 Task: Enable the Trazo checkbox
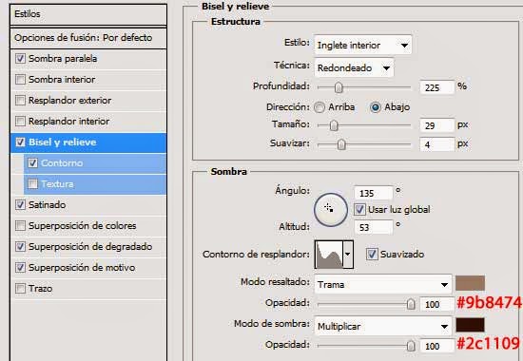click(x=20, y=289)
